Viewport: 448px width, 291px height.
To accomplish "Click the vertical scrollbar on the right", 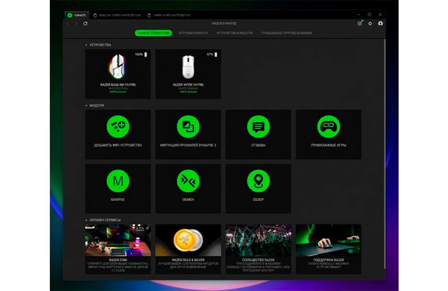I will point(385,154).
